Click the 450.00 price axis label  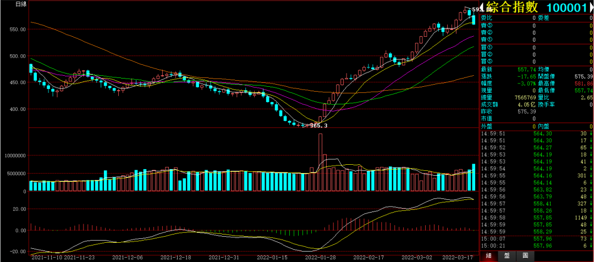(x=18, y=82)
